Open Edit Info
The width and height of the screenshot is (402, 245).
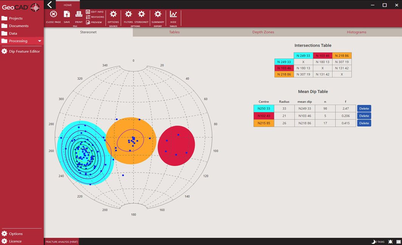(x=95, y=12)
